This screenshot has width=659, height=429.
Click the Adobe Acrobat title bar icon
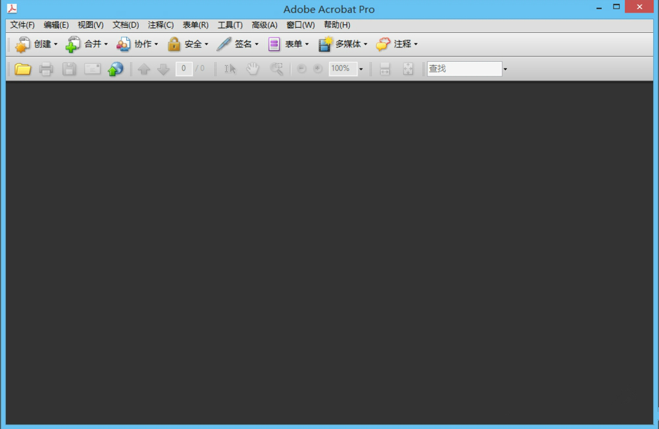point(12,9)
